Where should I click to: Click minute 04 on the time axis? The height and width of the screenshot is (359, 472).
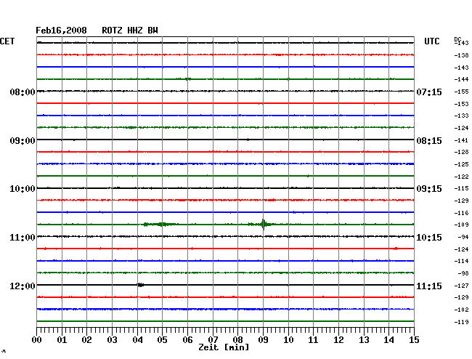tap(137, 339)
